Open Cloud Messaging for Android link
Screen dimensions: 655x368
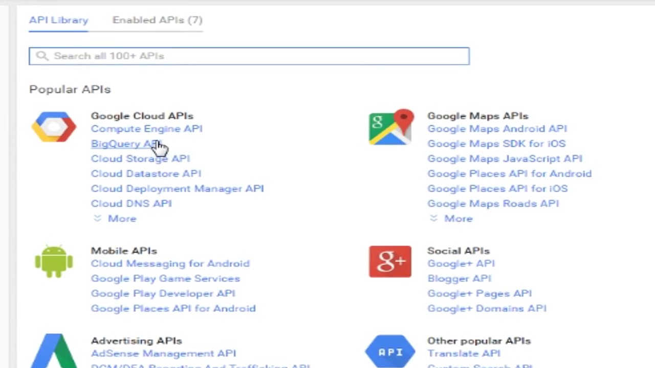tap(170, 264)
